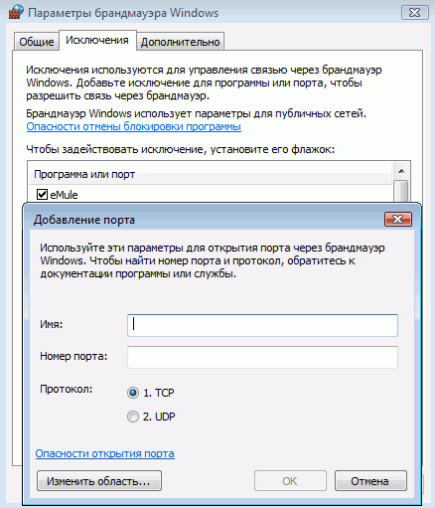Open the Дополнительно tab
This screenshot has height=508, width=435.
(180, 42)
